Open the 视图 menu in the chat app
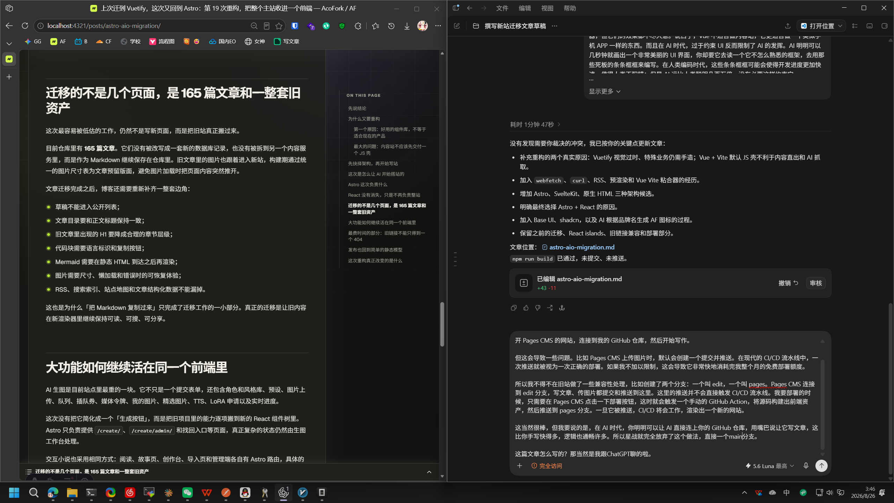The height and width of the screenshot is (503, 894). pos(547,8)
